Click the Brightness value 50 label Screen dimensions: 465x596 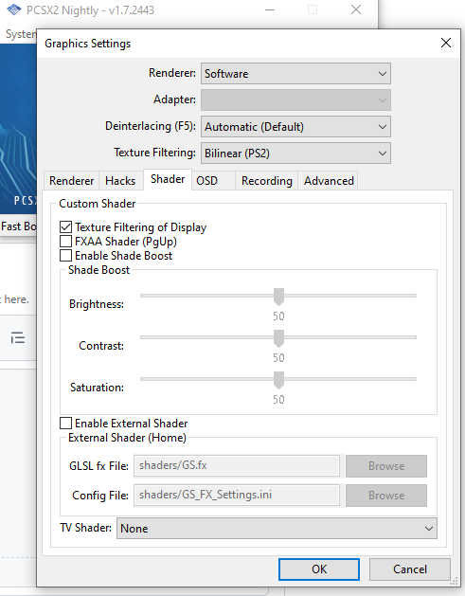(x=278, y=316)
